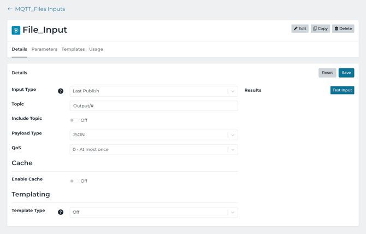
Task: Expand the Input Type Last Publish dropdown
Action: [154, 91]
